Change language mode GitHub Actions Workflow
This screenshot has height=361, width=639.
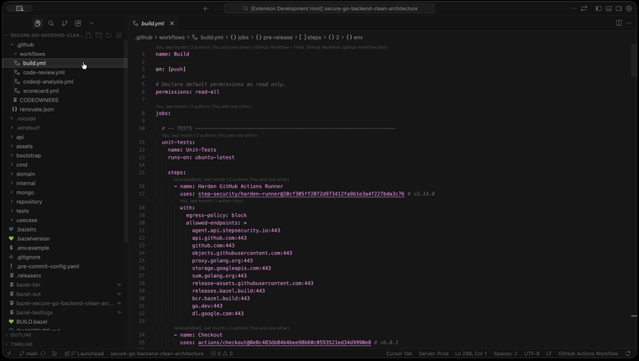(588, 353)
